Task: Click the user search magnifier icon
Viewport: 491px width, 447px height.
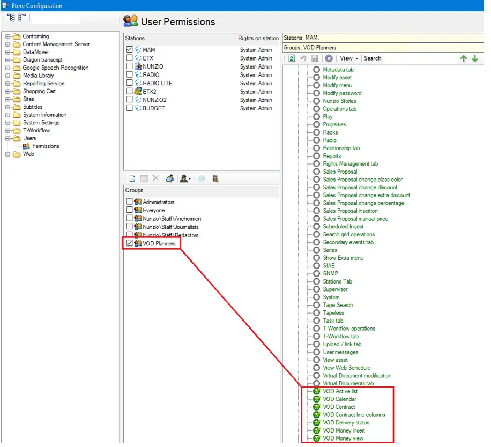Action: pos(169,179)
